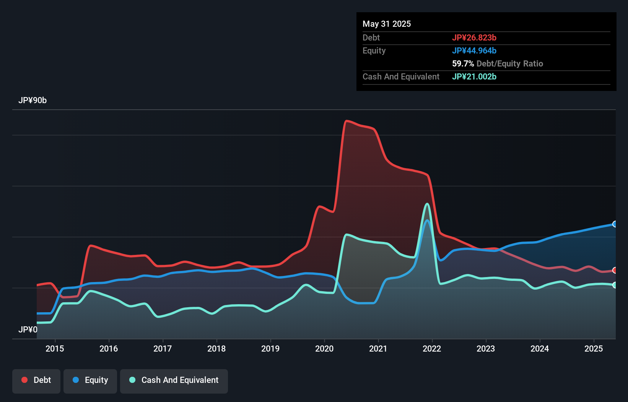628x402 pixels.
Task: Select the teal Cash endpoint marker on chart edge
Action: pyautogui.click(x=615, y=285)
